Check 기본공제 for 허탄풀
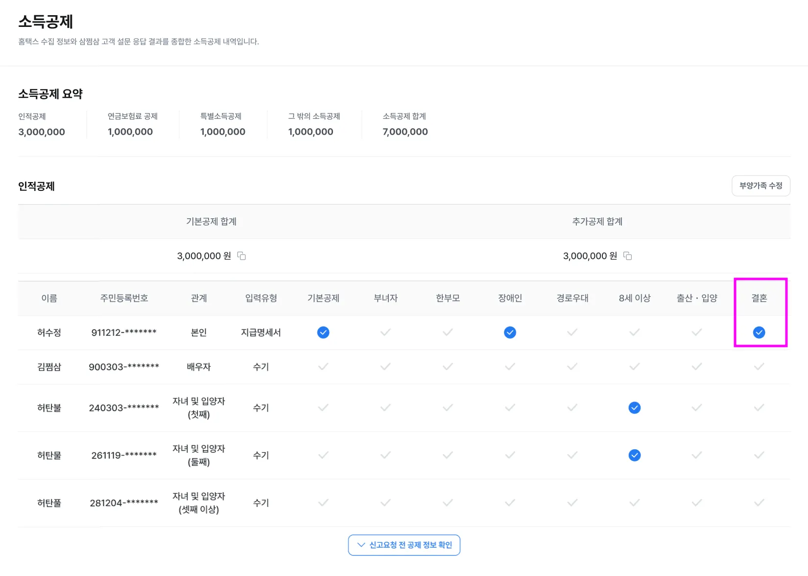 (x=323, y=503)
